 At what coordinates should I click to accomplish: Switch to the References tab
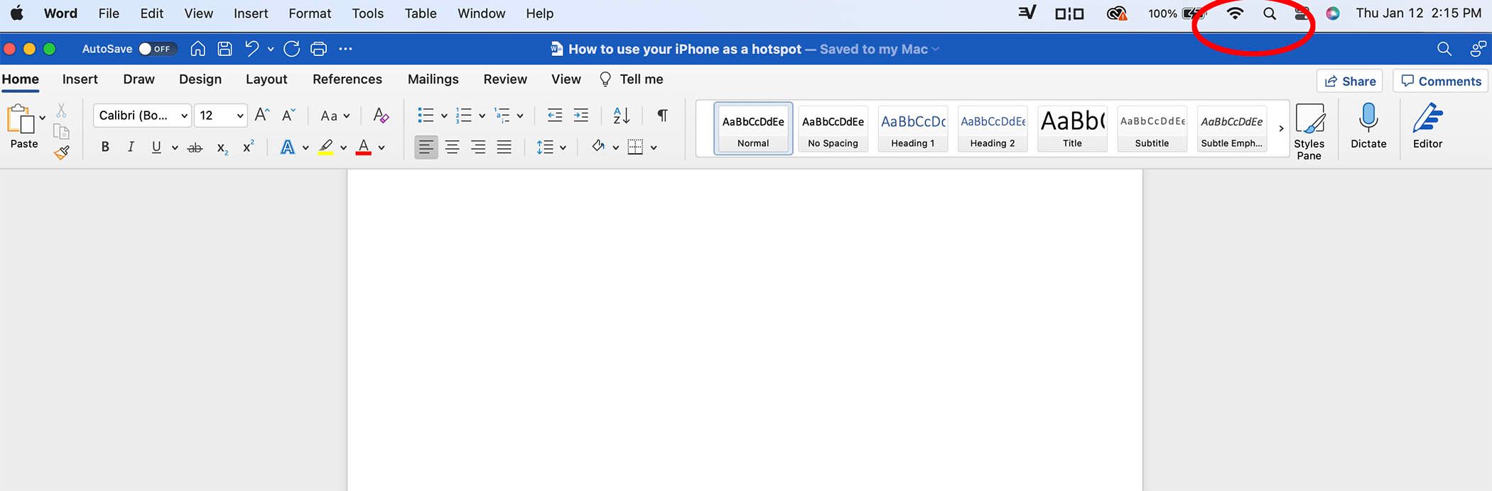[347, 79]
